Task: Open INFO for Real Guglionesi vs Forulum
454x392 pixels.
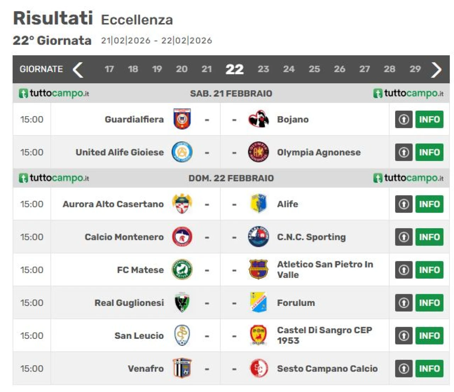Action: 429,303
